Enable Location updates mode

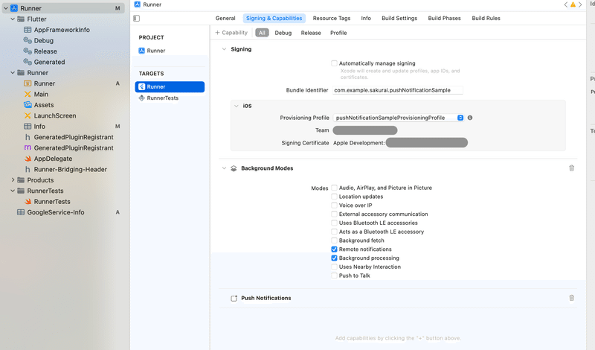(x=334, y=196)
